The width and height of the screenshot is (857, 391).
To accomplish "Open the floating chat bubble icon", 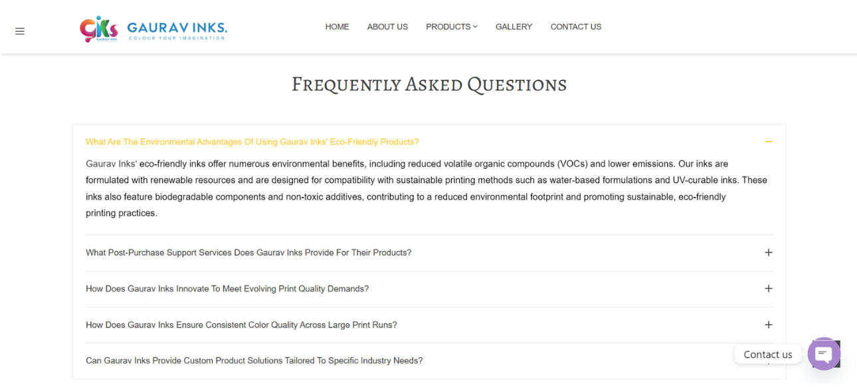I will tap(824, 354).
